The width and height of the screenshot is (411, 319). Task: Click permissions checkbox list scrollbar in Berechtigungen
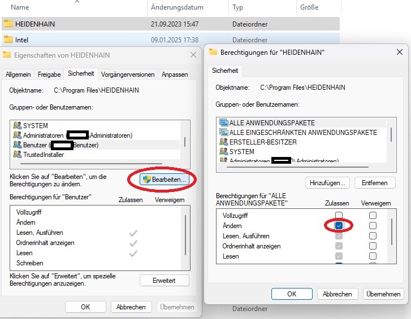[x=392, y=231]
